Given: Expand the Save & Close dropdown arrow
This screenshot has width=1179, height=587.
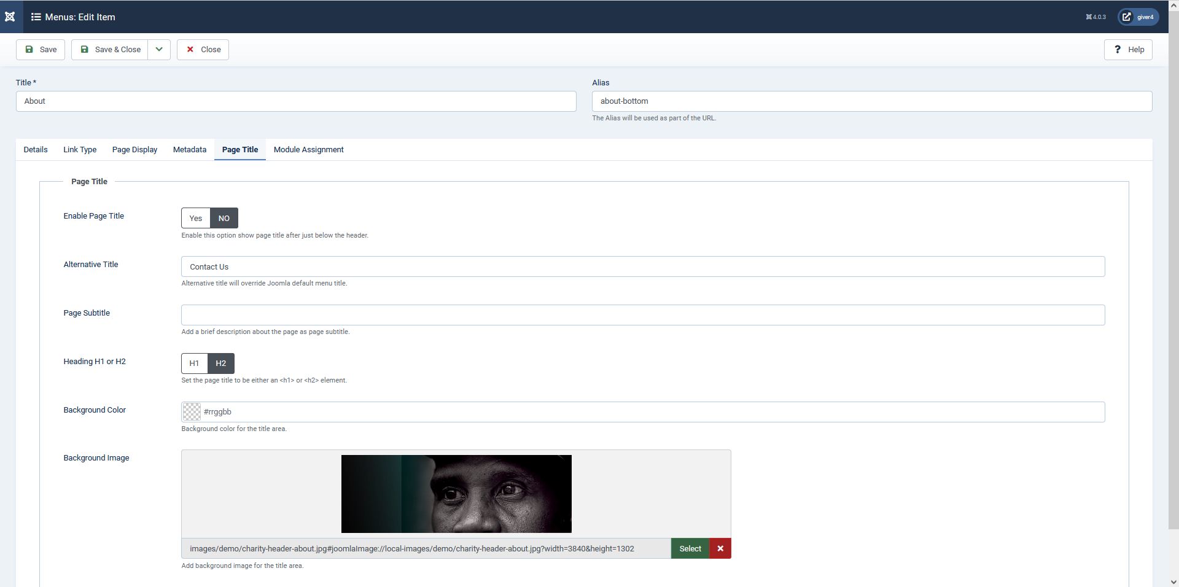Looking at the screenshot, I should pos(159,50).
